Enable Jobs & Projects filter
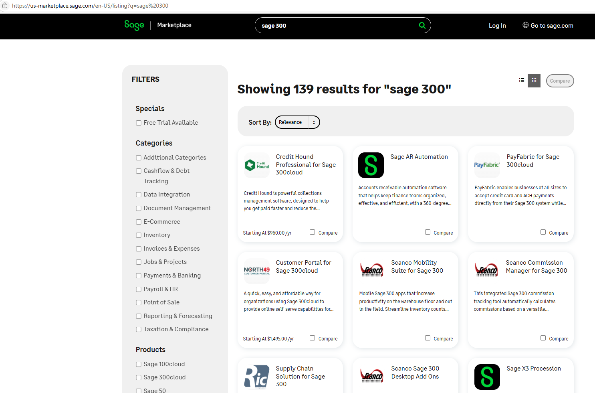The width and height of the screenshot is (595, 393). tap(139, 262)
